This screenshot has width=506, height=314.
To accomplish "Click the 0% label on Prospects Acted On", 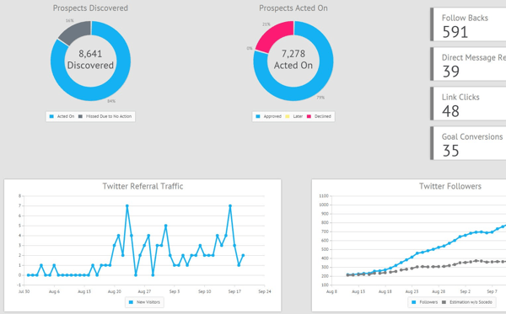I will coord(250,48).
